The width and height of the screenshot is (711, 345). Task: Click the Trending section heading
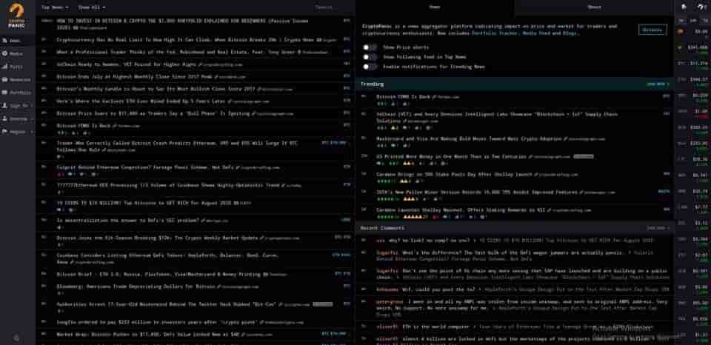pos(373,84)
